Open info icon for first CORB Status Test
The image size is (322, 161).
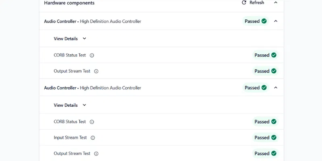[92, 55]
